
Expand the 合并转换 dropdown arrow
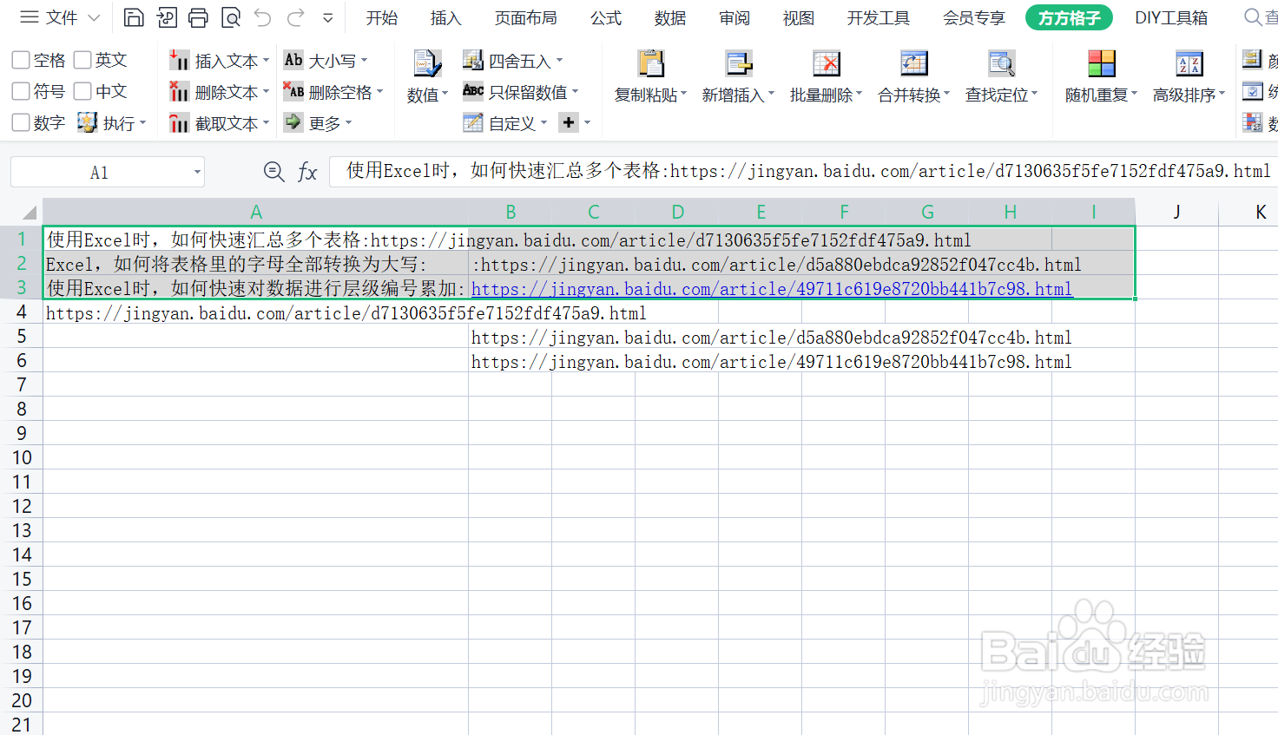point(947,93)
